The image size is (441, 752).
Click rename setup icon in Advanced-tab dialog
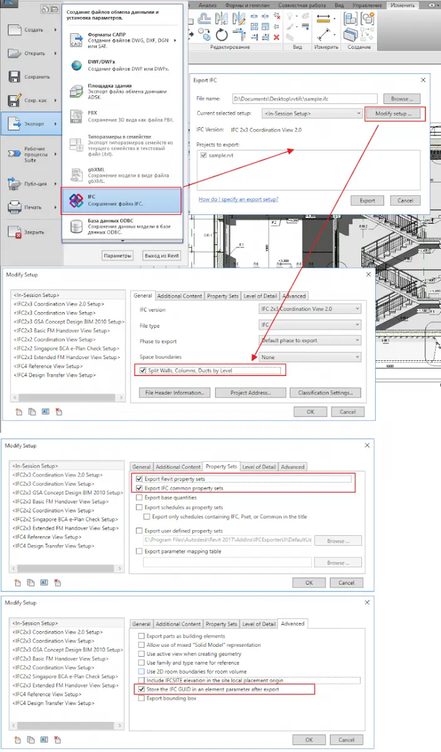click(x=45, y=739)
